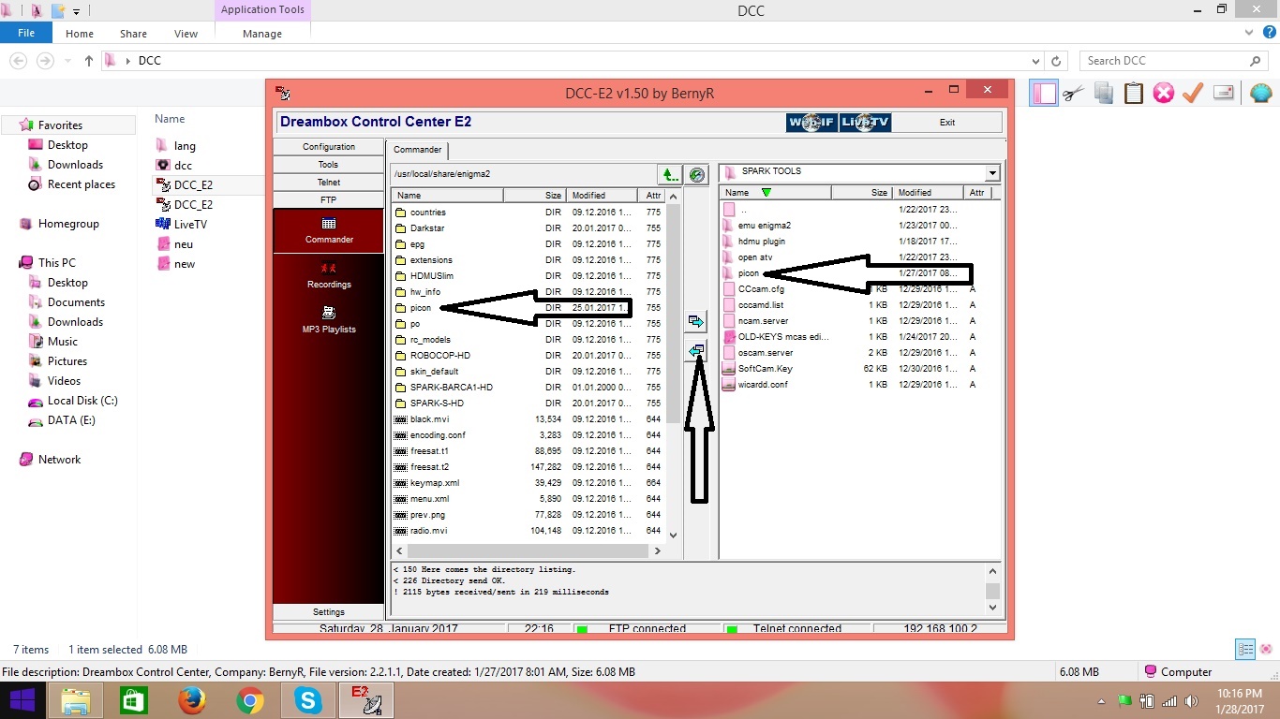Open the Tools panel
Image resolution: width=1280 pixels, height=719 pixels.
[x=329, y=165]
